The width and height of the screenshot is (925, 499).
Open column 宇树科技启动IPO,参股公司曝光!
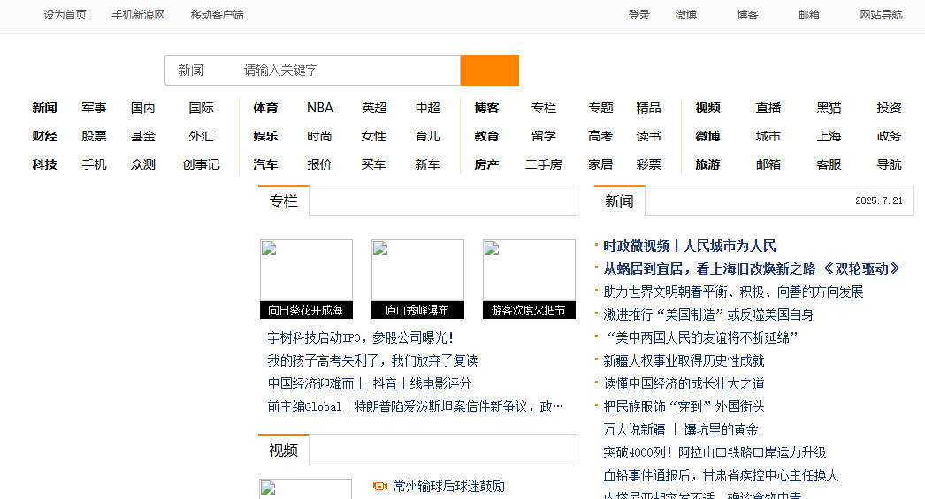click(361, 337)
